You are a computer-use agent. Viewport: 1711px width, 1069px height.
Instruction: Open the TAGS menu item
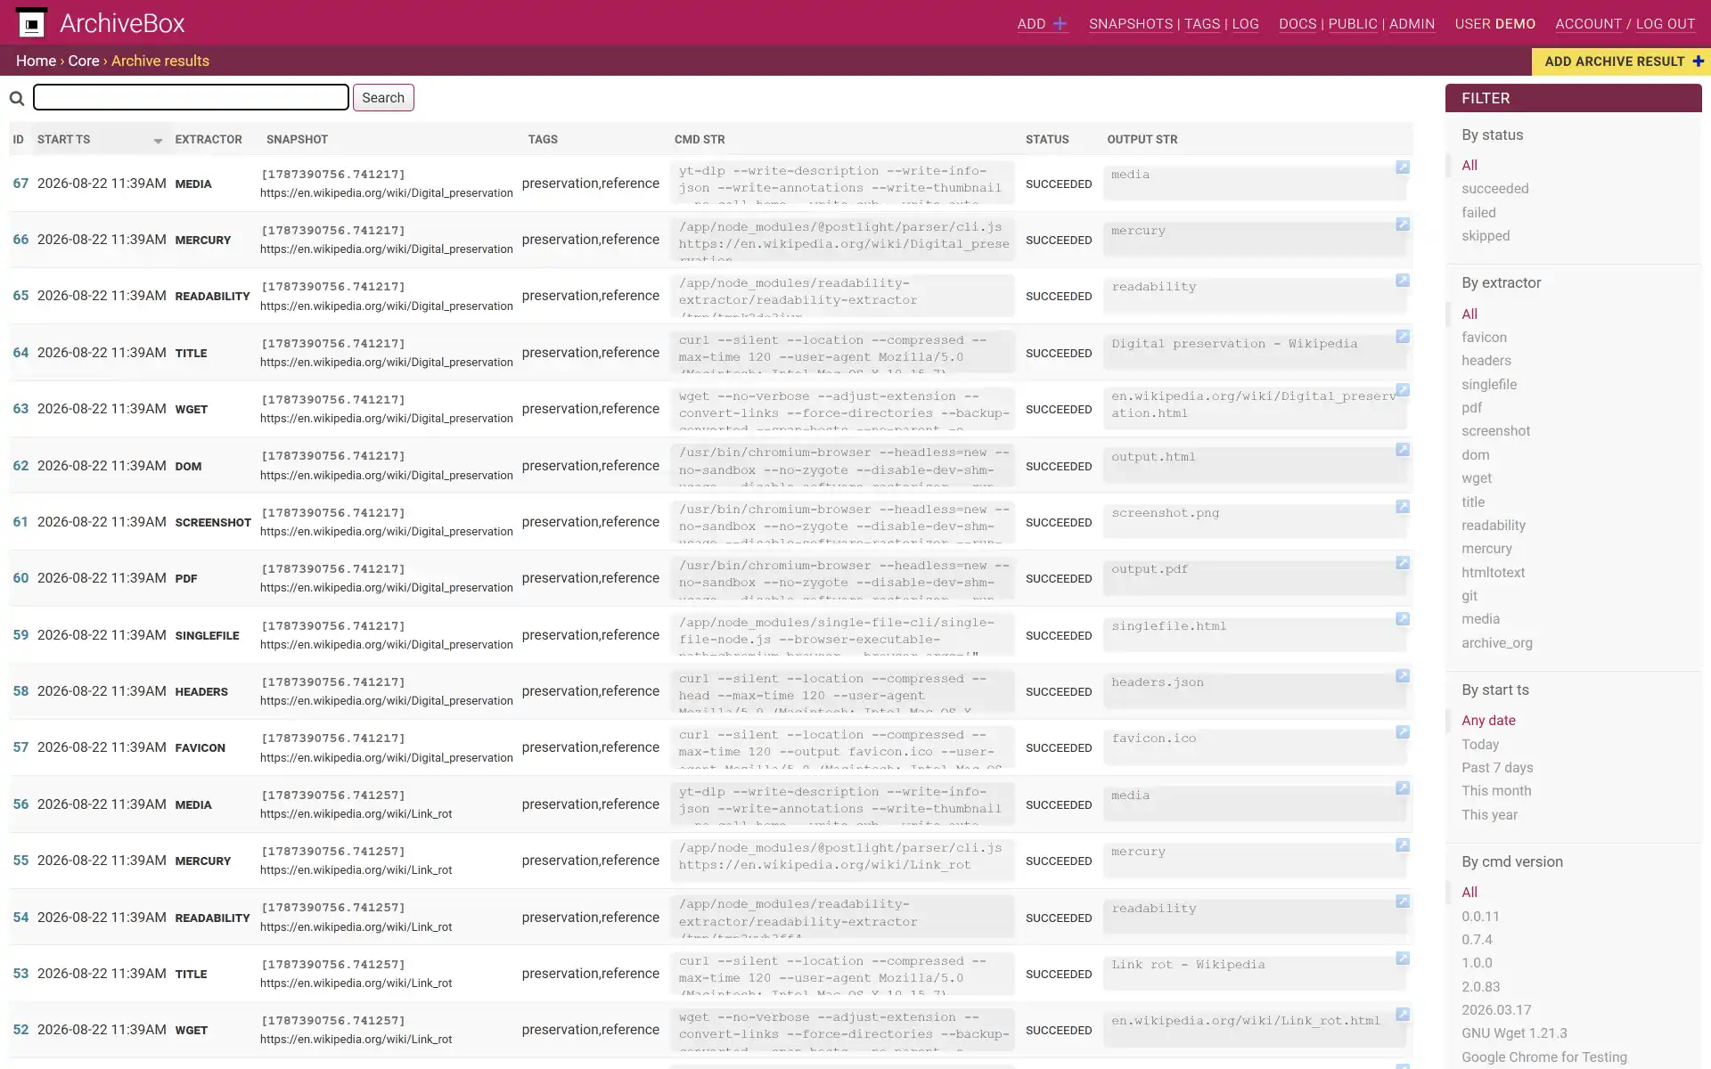[x=1202, y=24]
